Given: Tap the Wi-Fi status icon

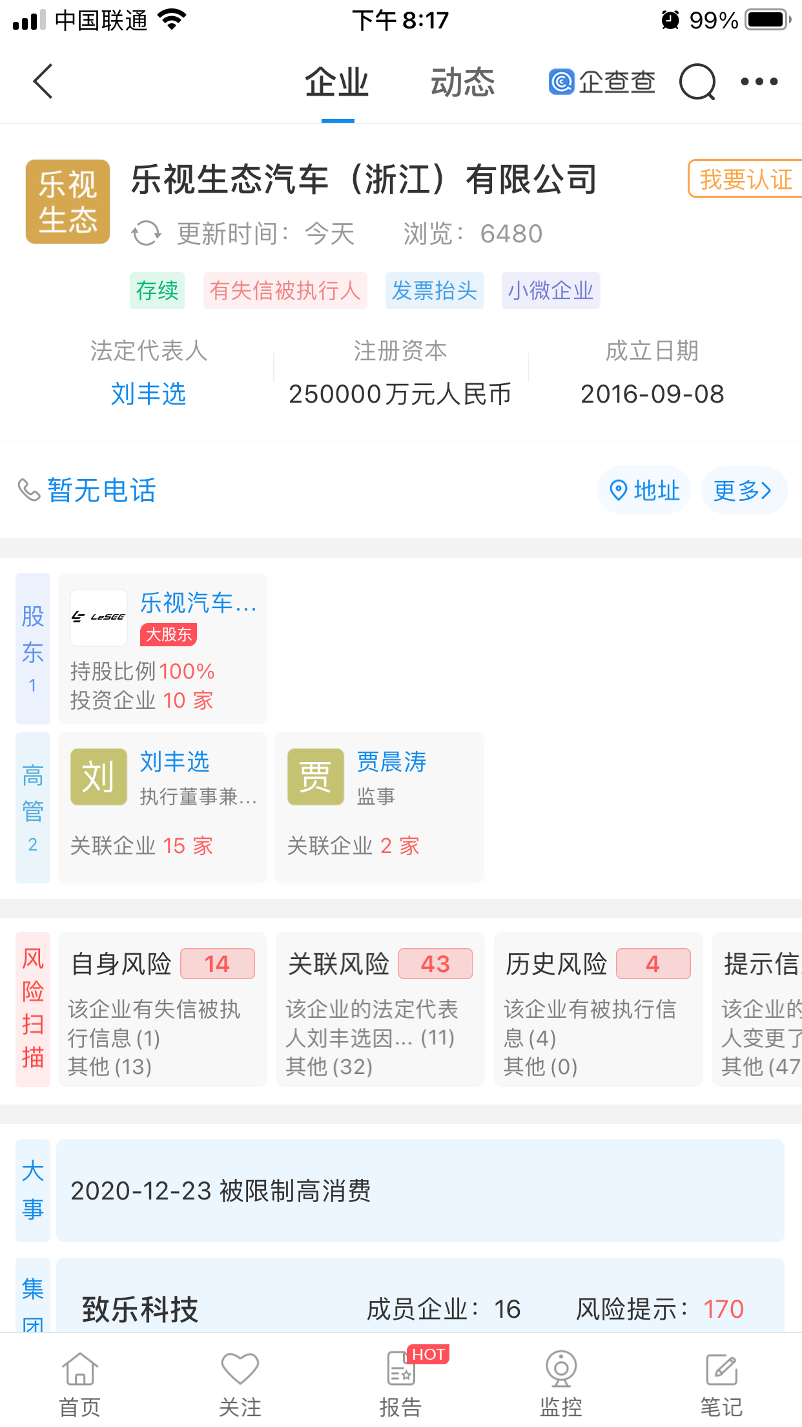Looking at the screenshot, I should [x=172, y=19].
